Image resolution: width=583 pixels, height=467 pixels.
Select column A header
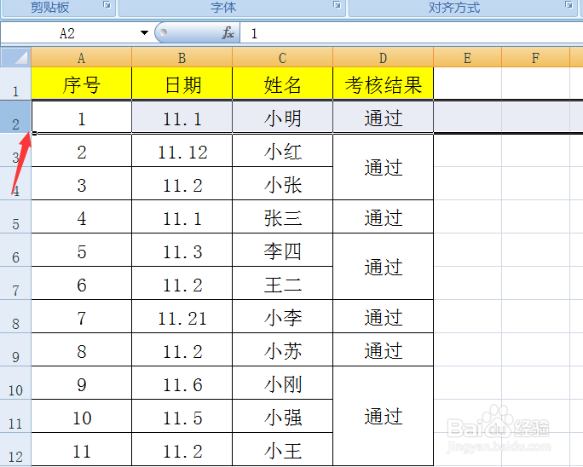pos(82,58)
